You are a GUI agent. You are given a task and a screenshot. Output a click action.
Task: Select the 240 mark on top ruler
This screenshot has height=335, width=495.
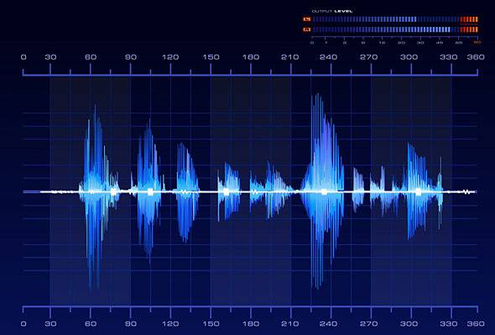[328, 57]
